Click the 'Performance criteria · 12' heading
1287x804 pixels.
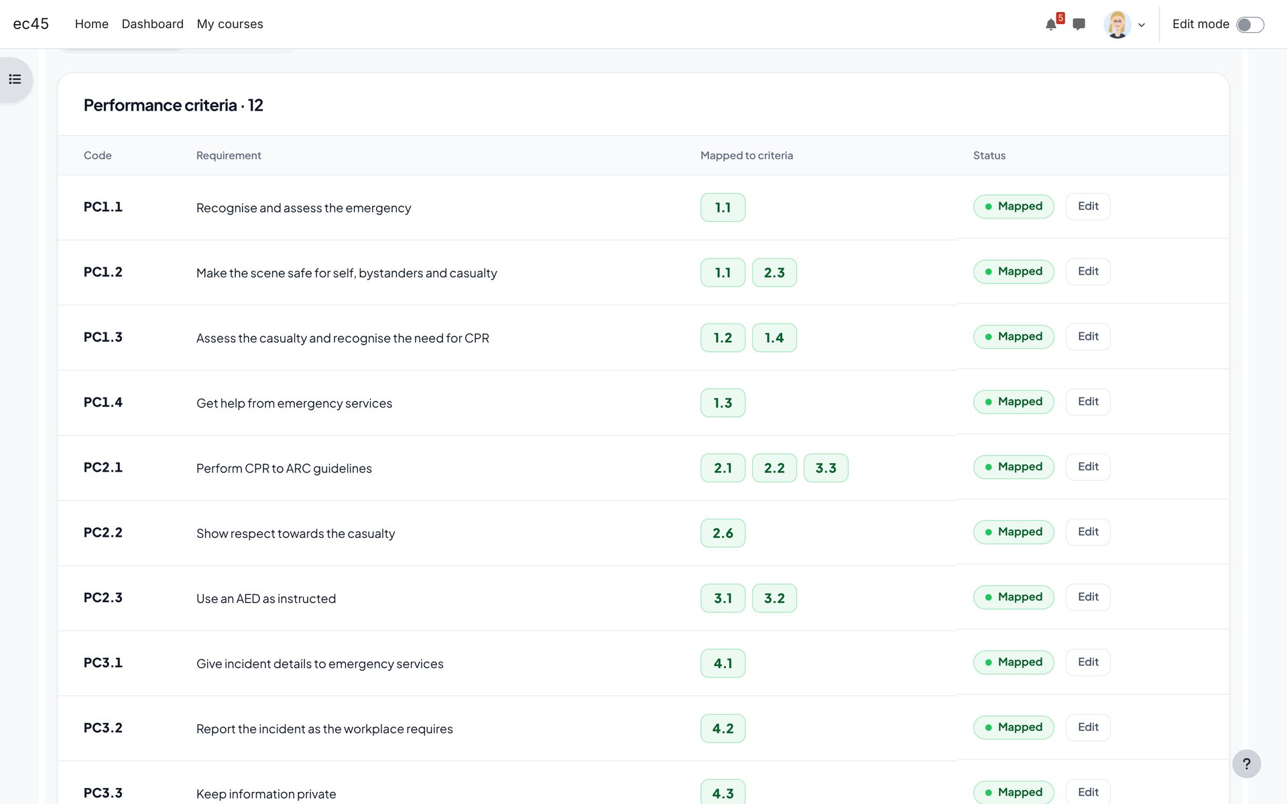[174, 105]
